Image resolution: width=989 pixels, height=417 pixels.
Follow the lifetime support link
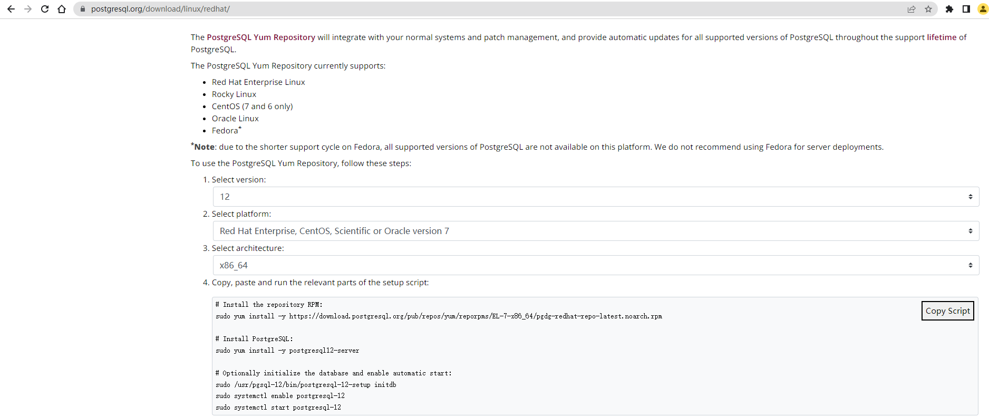coord(942,37)
